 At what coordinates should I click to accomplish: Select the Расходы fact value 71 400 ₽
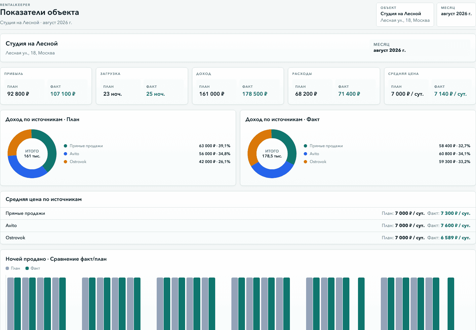349,94
